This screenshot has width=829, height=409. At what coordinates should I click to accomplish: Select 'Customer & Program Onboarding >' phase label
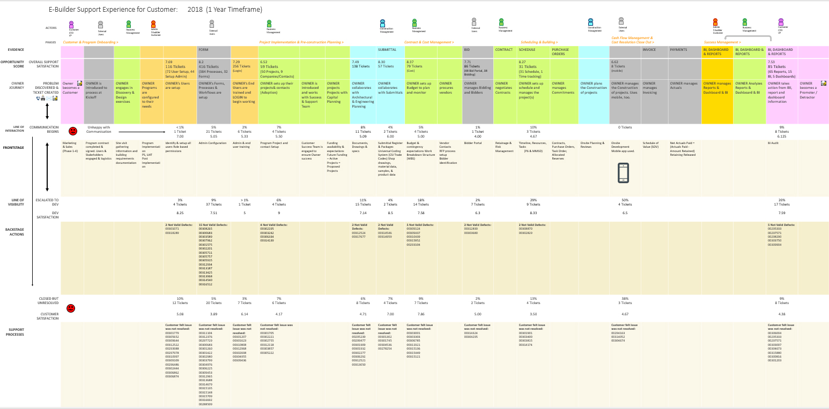click(x=91, y=42)
